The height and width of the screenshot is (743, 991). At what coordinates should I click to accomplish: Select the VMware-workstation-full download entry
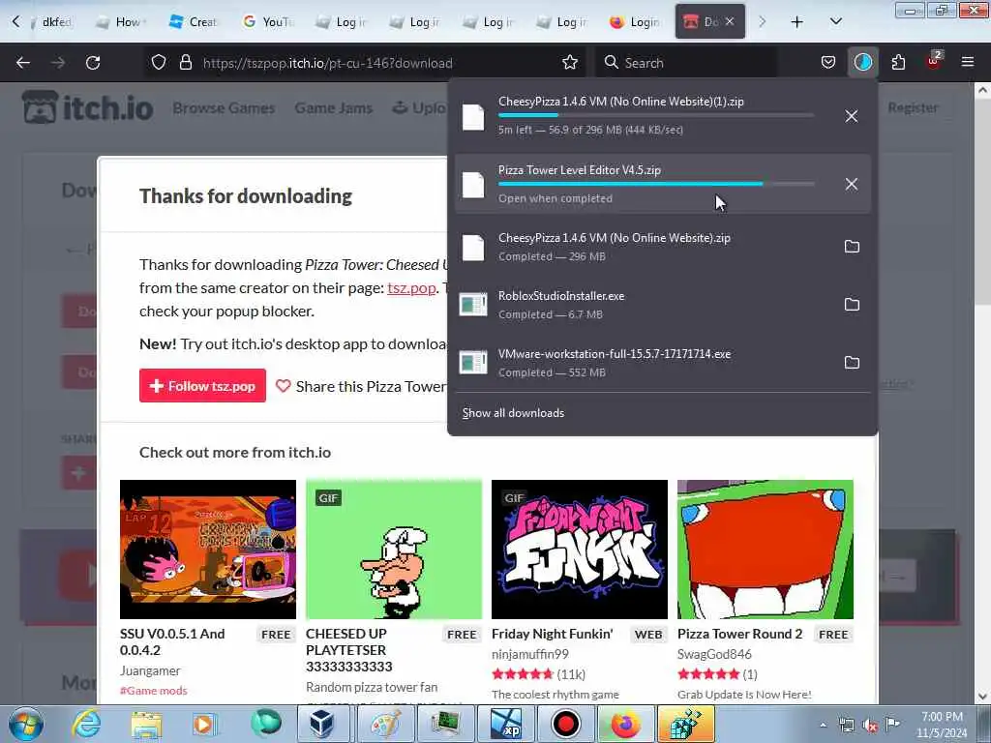coord(662,363)
